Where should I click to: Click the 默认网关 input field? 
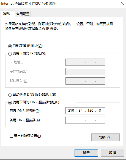85,81
